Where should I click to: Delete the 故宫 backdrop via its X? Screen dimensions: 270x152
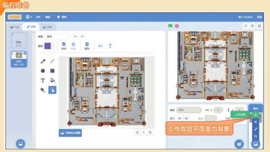pos(25,53)
